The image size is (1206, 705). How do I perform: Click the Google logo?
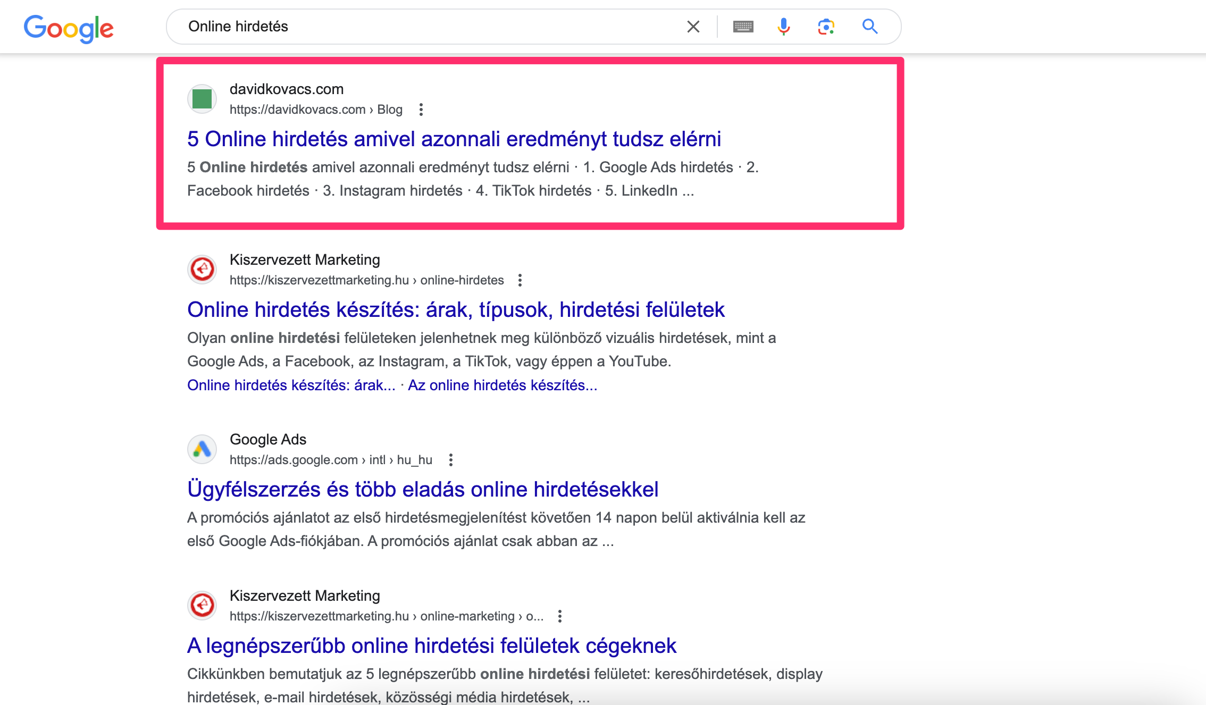coord(69,28)
